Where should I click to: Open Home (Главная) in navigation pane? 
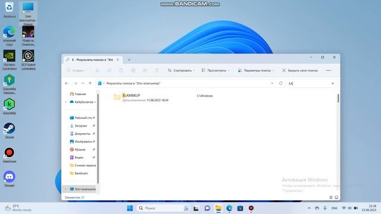[x=78, y=94]
